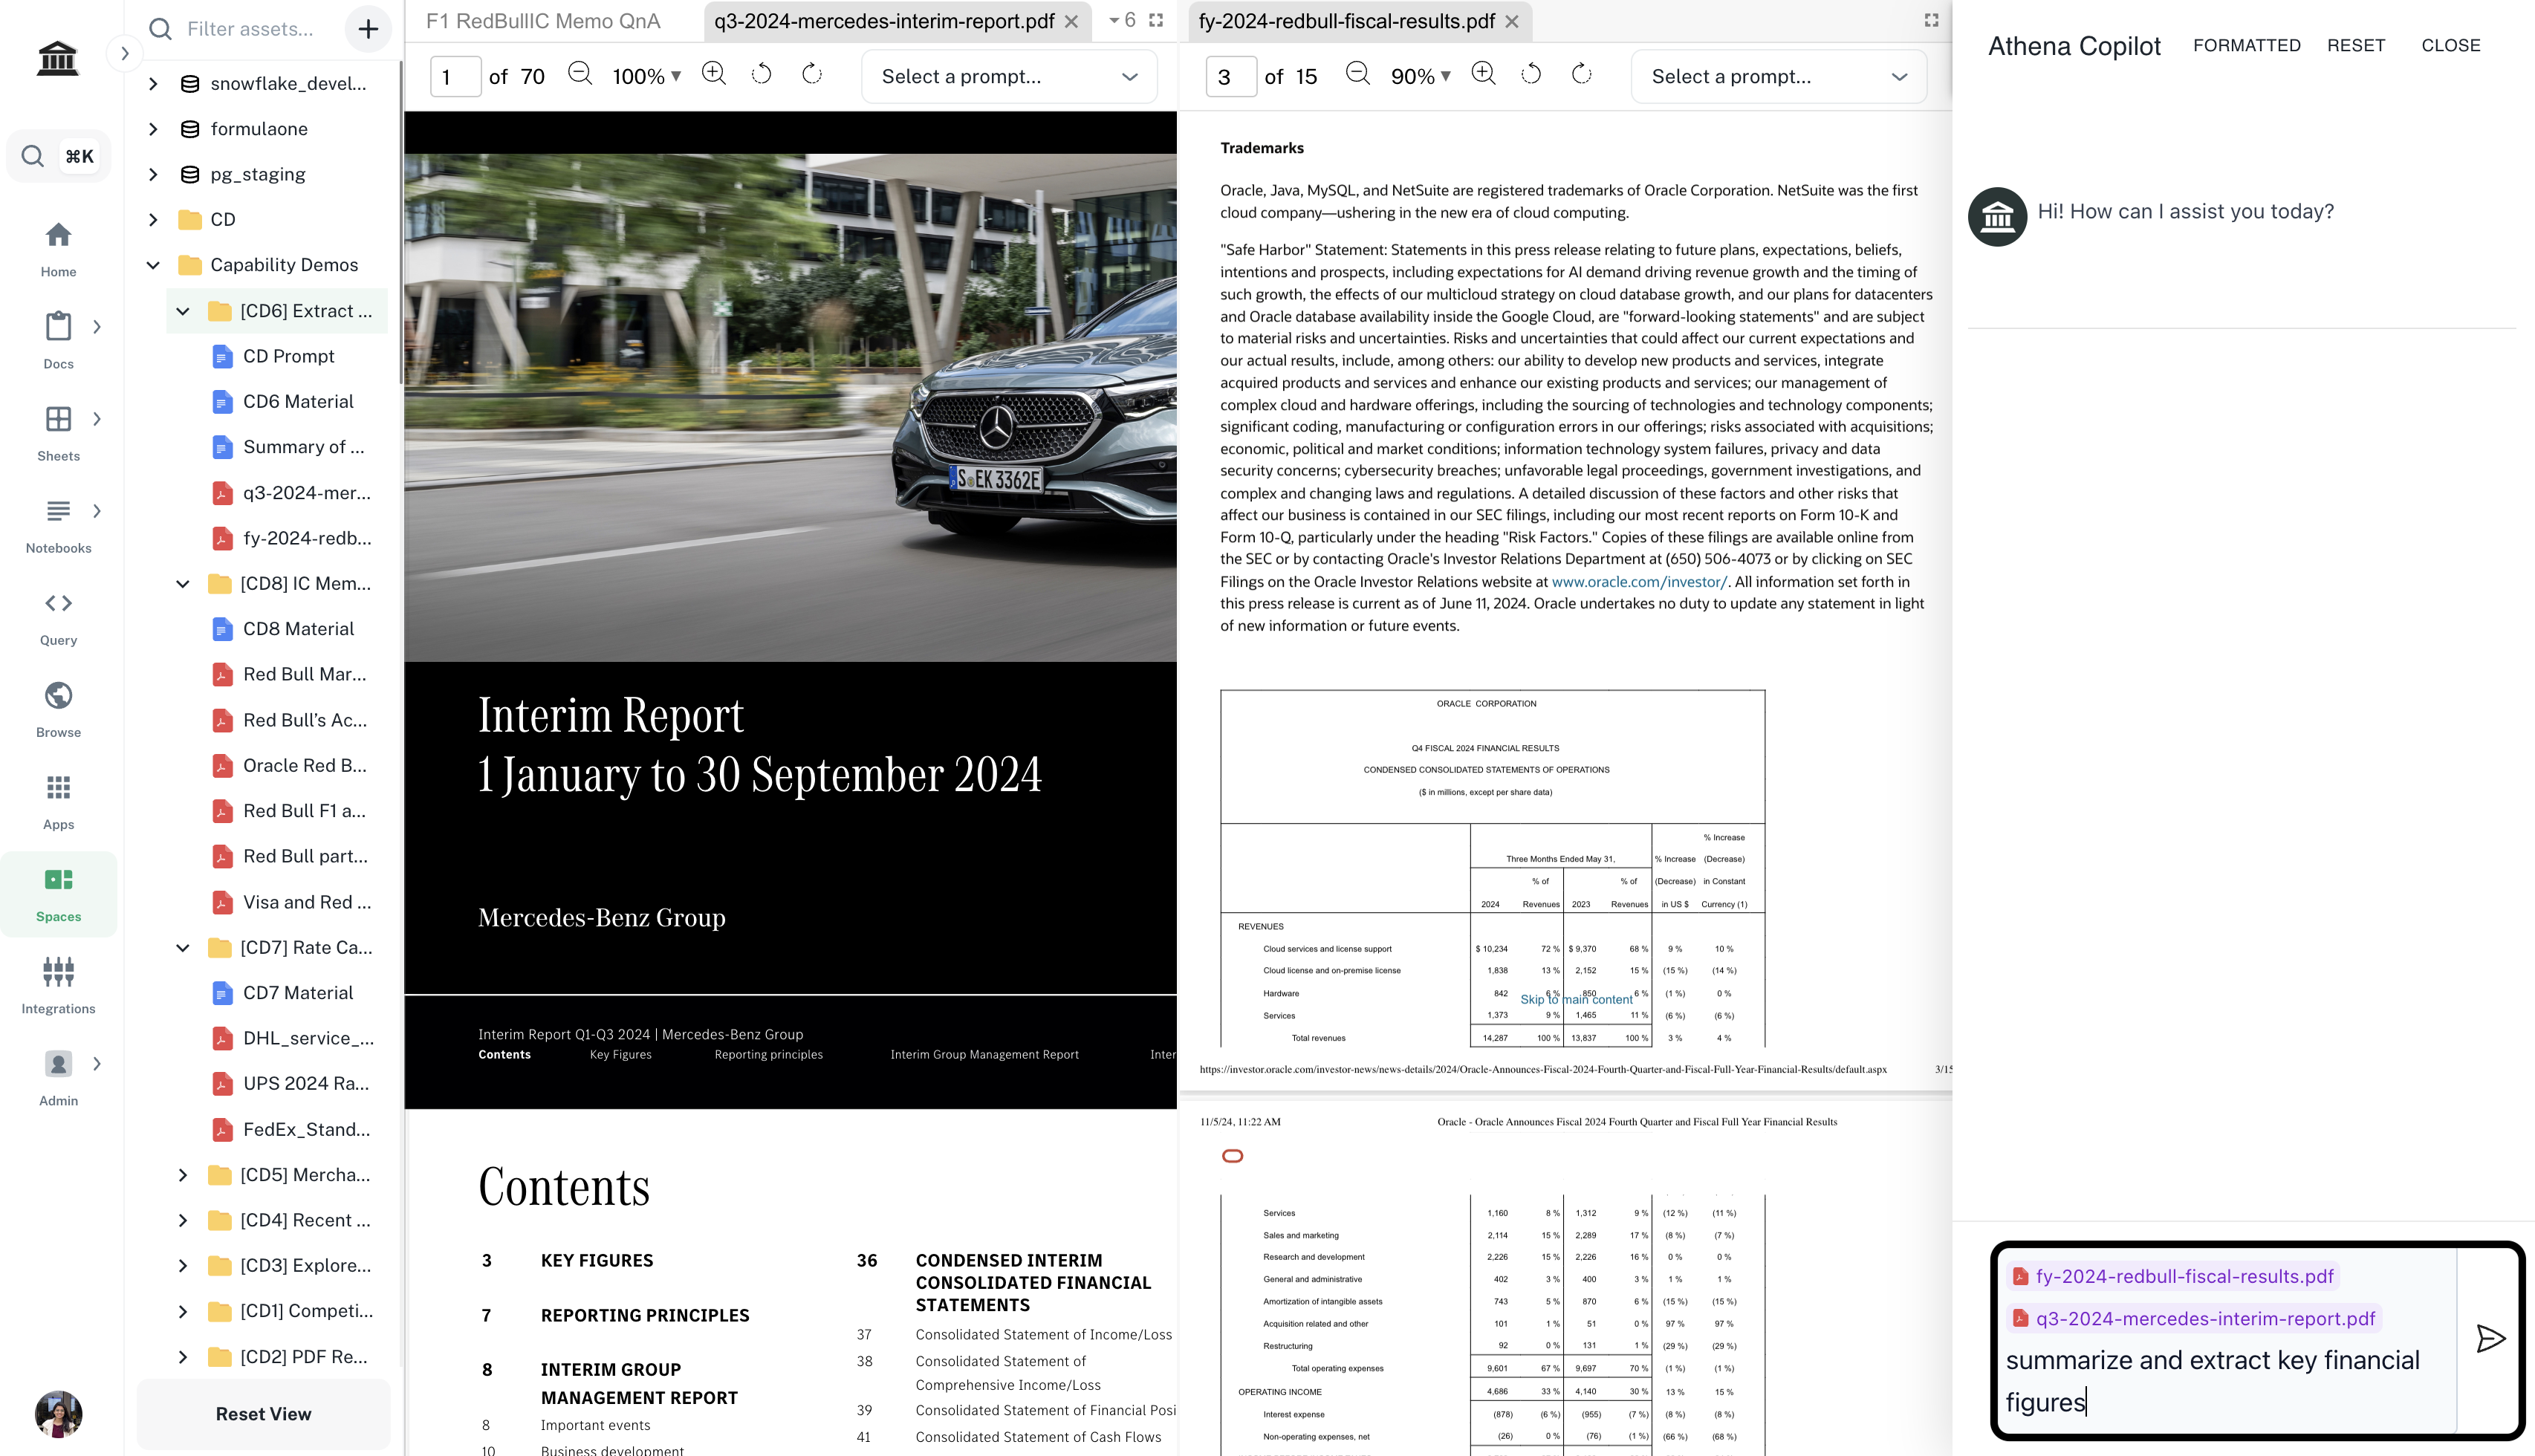2535x1456 pixels.
Task: Open the www.oracle.com/investor/ link
Action: 1638,581
